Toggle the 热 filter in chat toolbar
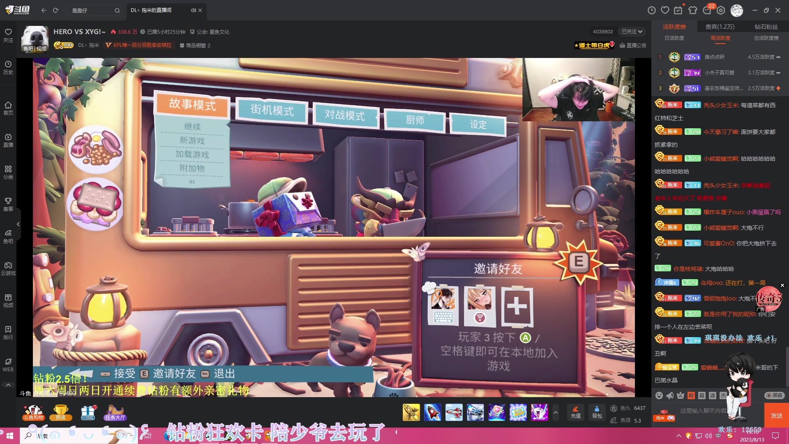The image size is (789, 444). 723,395
